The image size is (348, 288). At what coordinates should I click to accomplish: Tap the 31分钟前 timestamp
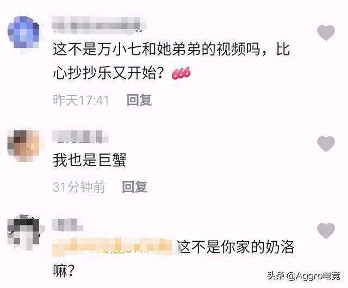pyautogui.click(x=79, y=187)
